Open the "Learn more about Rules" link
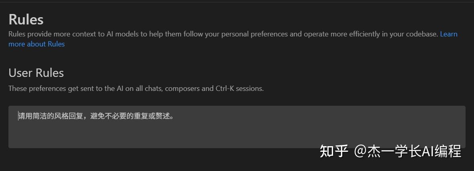This screenshot has width=474, height=171. click(37, 44)
